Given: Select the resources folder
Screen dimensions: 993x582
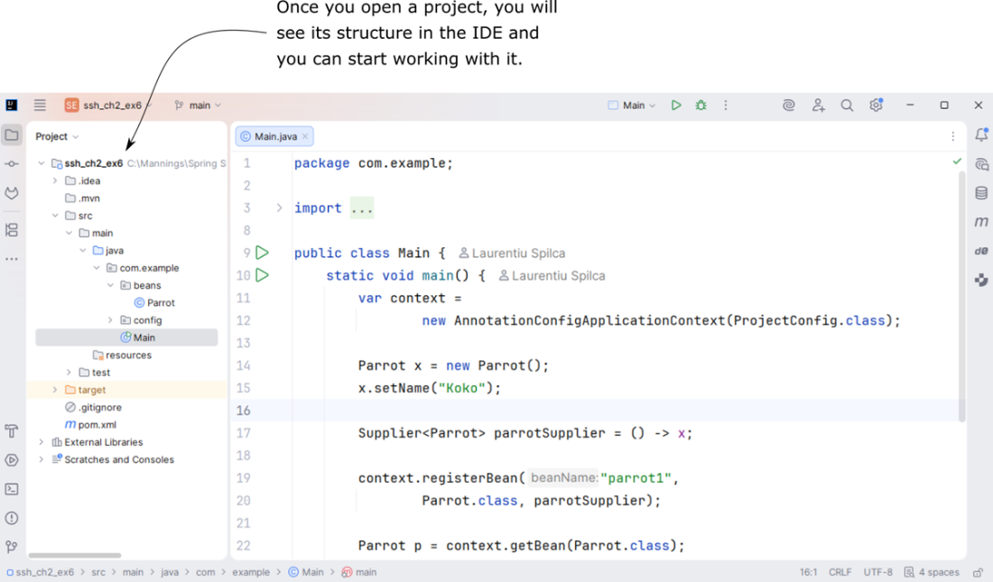Looking at the screenshot, I should (122, 356).
